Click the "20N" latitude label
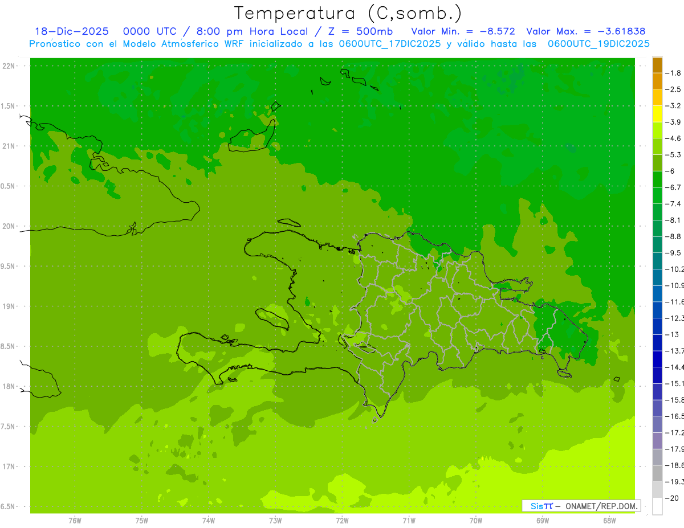This screenshot has height=528, width=684. click(10, 226)
